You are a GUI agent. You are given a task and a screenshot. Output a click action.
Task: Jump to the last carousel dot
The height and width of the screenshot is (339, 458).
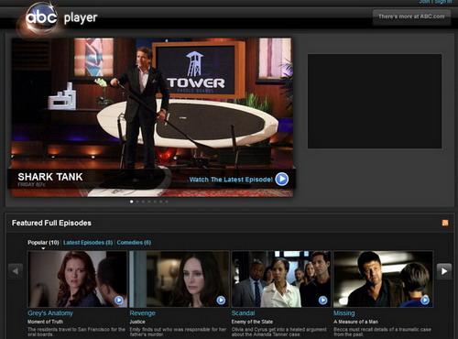(167, 202)
